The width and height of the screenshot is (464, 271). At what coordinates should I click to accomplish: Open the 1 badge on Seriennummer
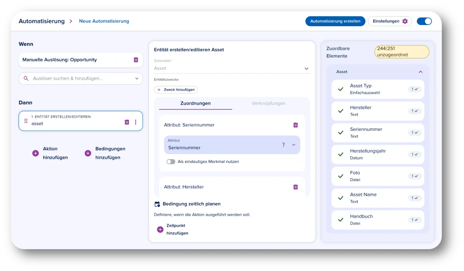click(415, 133)
